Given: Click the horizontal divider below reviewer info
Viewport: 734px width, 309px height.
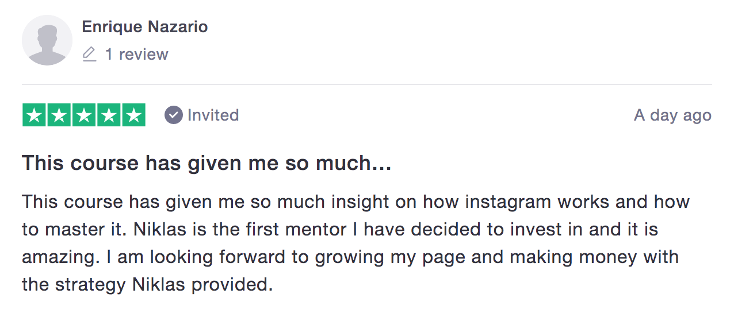Looking at the screenshot, I should [366, 84].
